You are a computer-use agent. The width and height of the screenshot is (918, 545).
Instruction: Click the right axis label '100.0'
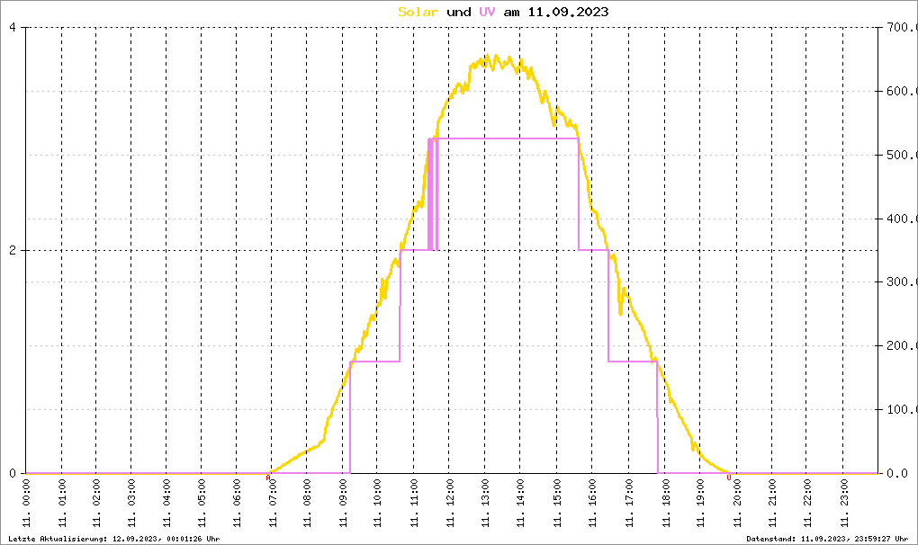click(901, 409)
